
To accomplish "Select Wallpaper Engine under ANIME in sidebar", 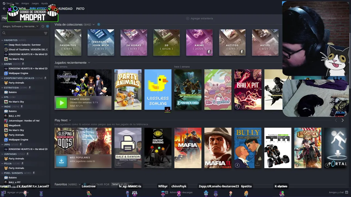I will 18,73.
